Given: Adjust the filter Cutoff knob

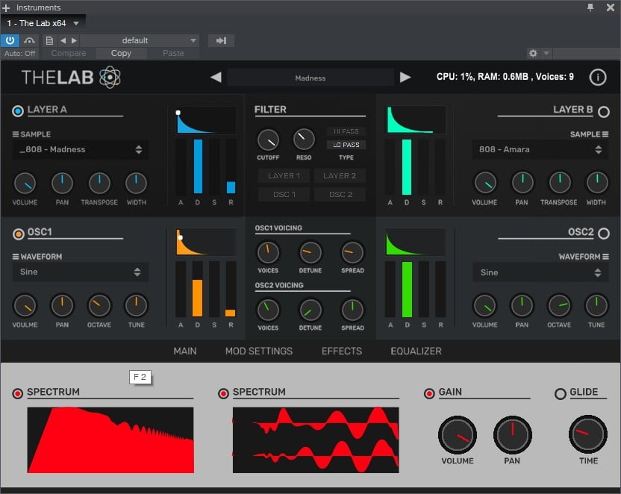Looking at the screenshot, I should point(268,140).
